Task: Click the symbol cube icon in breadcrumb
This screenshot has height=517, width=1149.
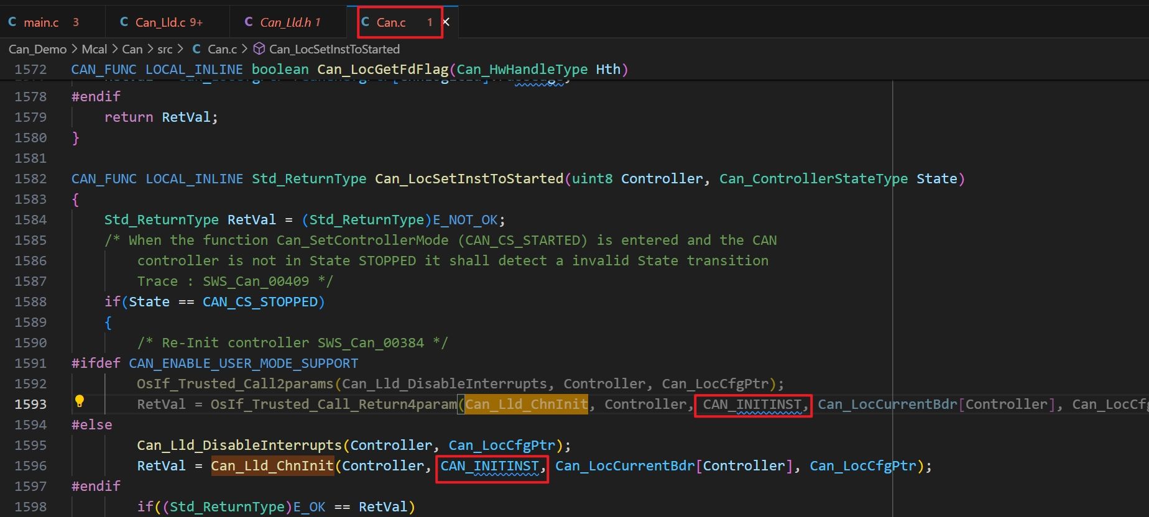Action: pyautogui.click(x=259, y=48)
